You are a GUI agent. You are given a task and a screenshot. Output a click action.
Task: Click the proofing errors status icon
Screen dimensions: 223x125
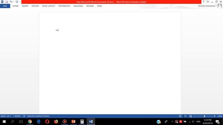point(24,116)
